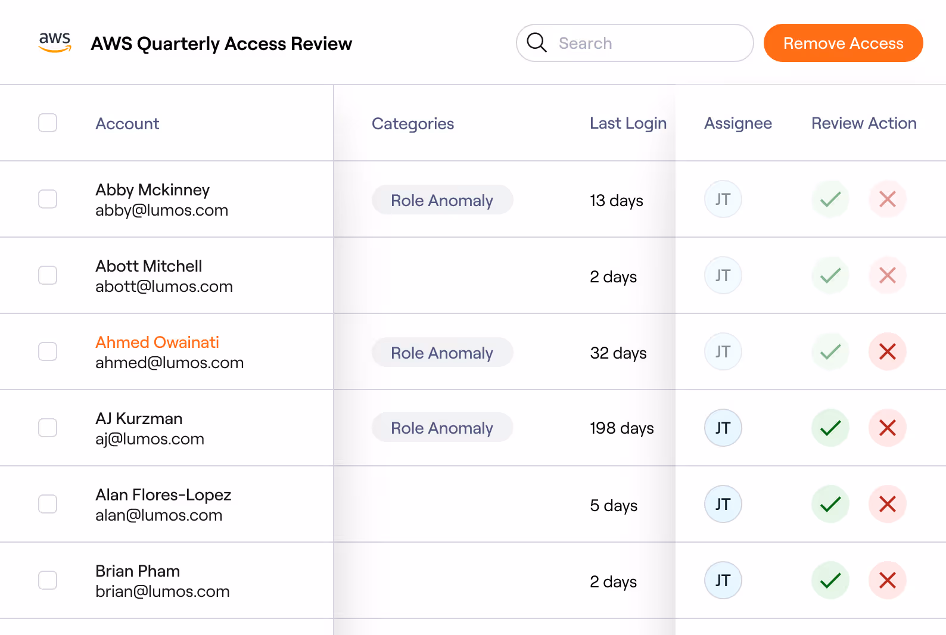Click the 32 days last login value
Screen dimensions: 946x635
(x=618, y=353)
